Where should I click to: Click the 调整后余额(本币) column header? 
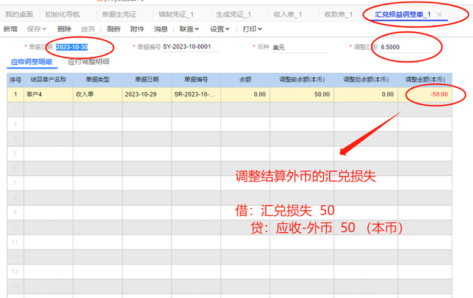tap(366, 80)
